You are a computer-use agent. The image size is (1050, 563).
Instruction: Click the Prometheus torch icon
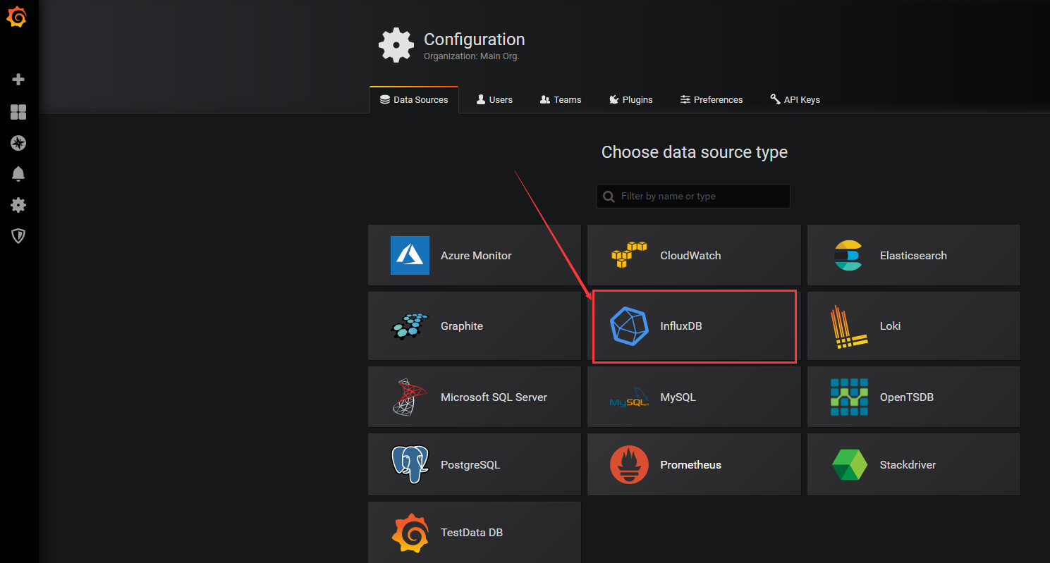629,464
